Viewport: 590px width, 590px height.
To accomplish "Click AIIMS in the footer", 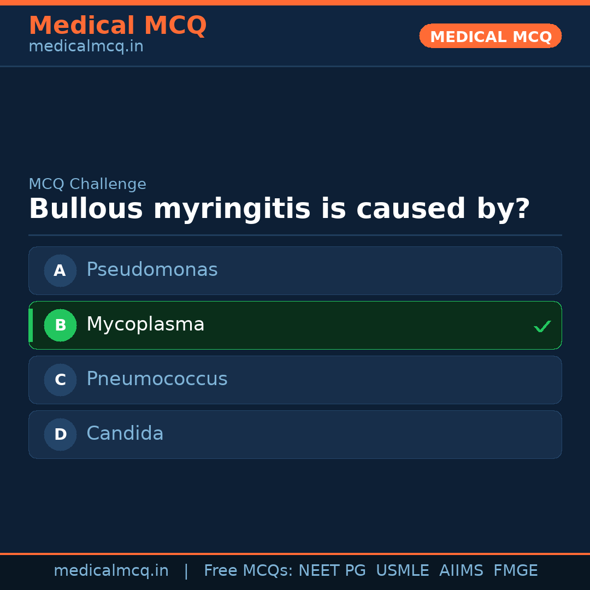I will pyautogui.click(x=461, y=571).
